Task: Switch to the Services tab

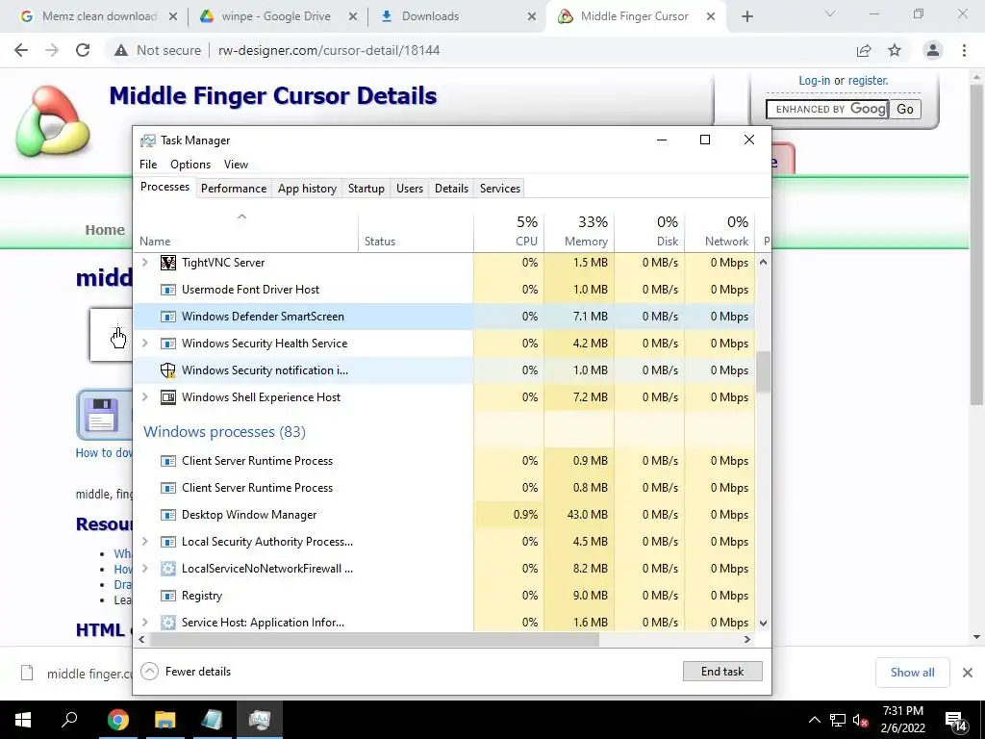Action: click(500, 189)
